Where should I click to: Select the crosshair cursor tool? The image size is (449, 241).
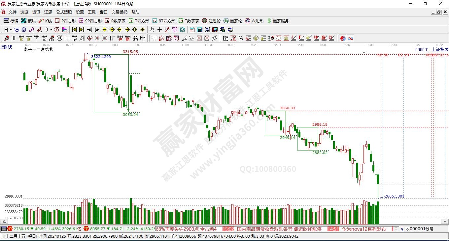pyautogui.click(x=159, y=30)
